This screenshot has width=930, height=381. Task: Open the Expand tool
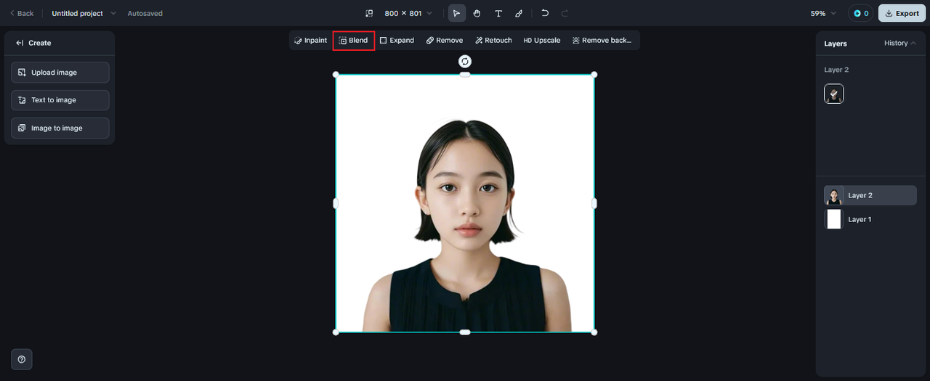point(397,41)
